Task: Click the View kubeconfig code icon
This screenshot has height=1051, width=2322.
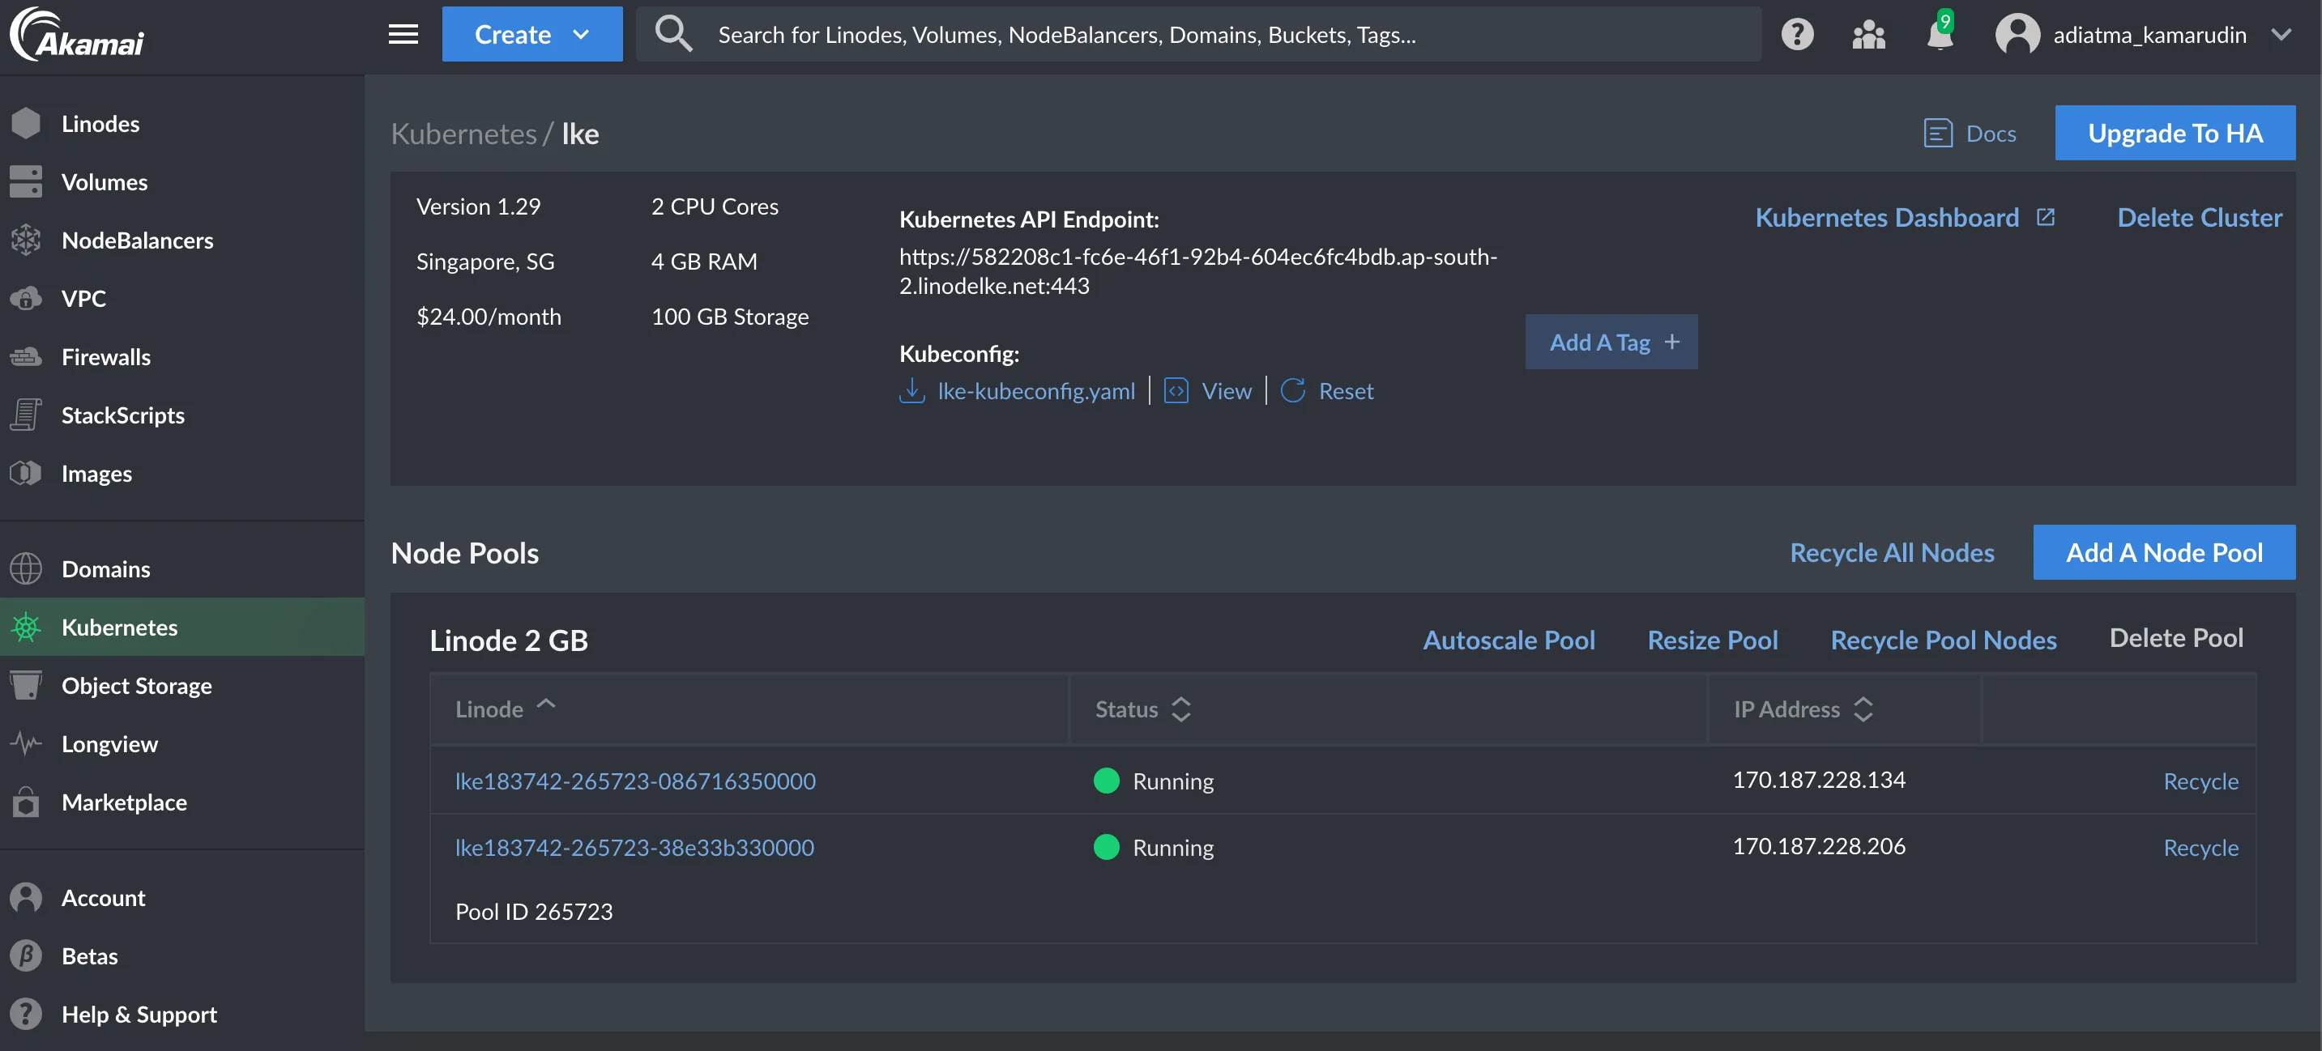Action: point(1176,391)
